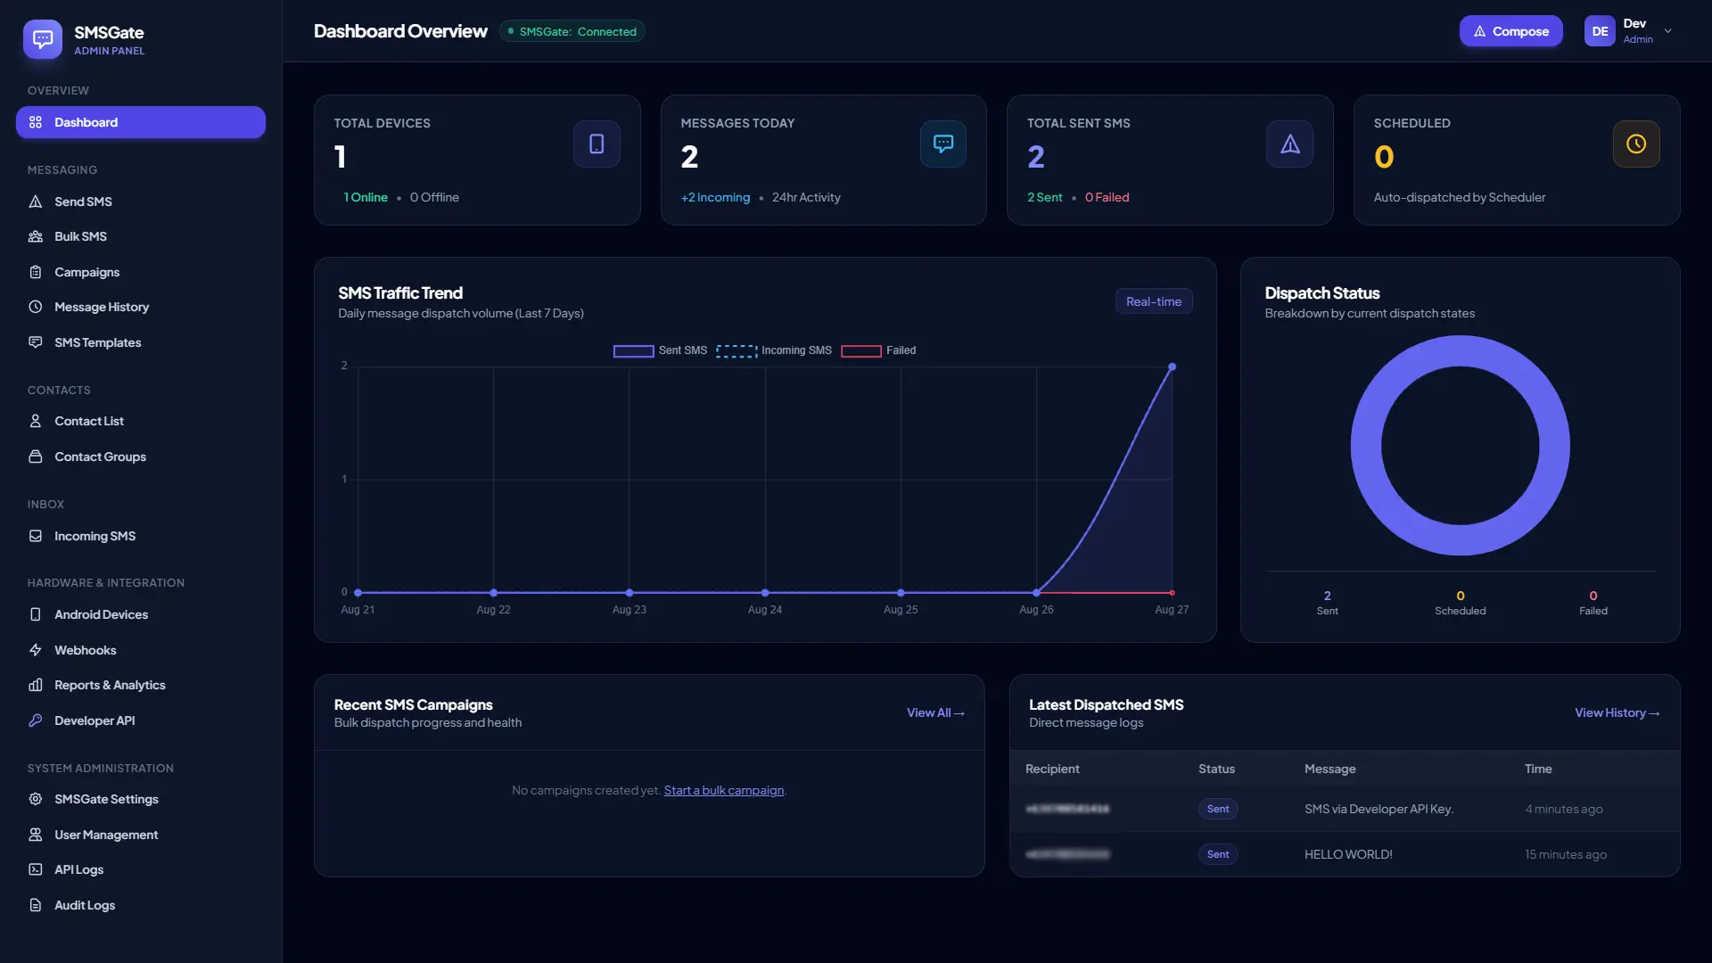Open Webhooks via its lightning icon
The height and width of the screenshot is (963, 1712).
click(x=36, y=650)
